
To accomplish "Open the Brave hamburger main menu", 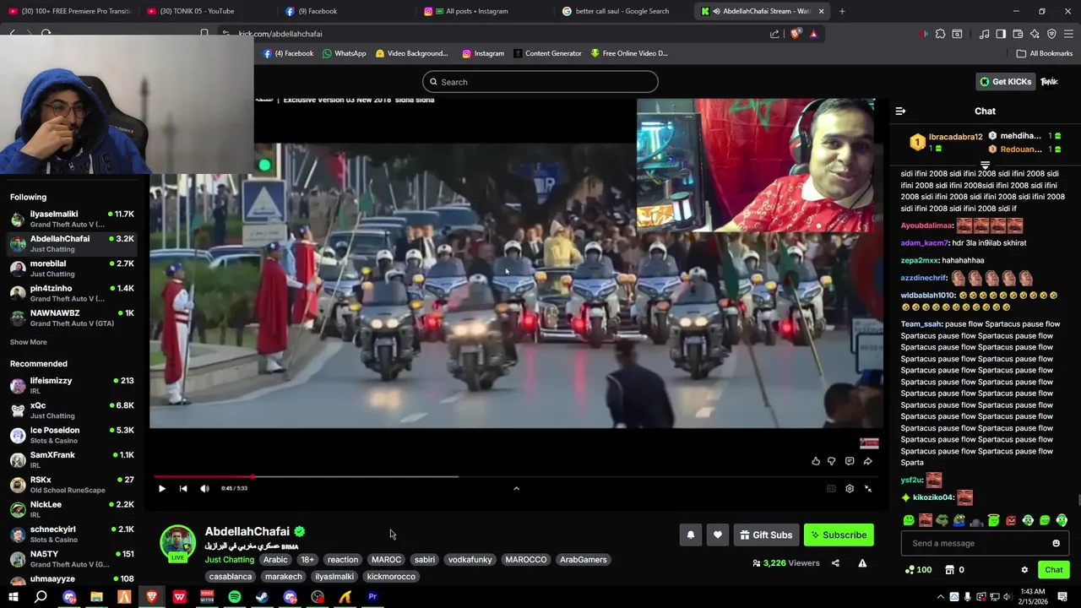I will click(1068, 34).
